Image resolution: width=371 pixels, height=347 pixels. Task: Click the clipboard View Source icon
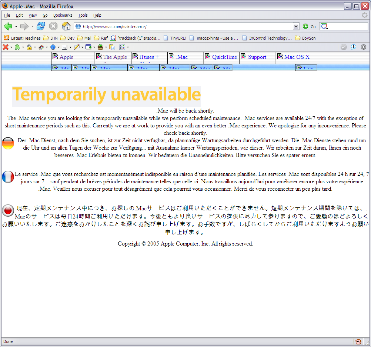tap(112, 47)
